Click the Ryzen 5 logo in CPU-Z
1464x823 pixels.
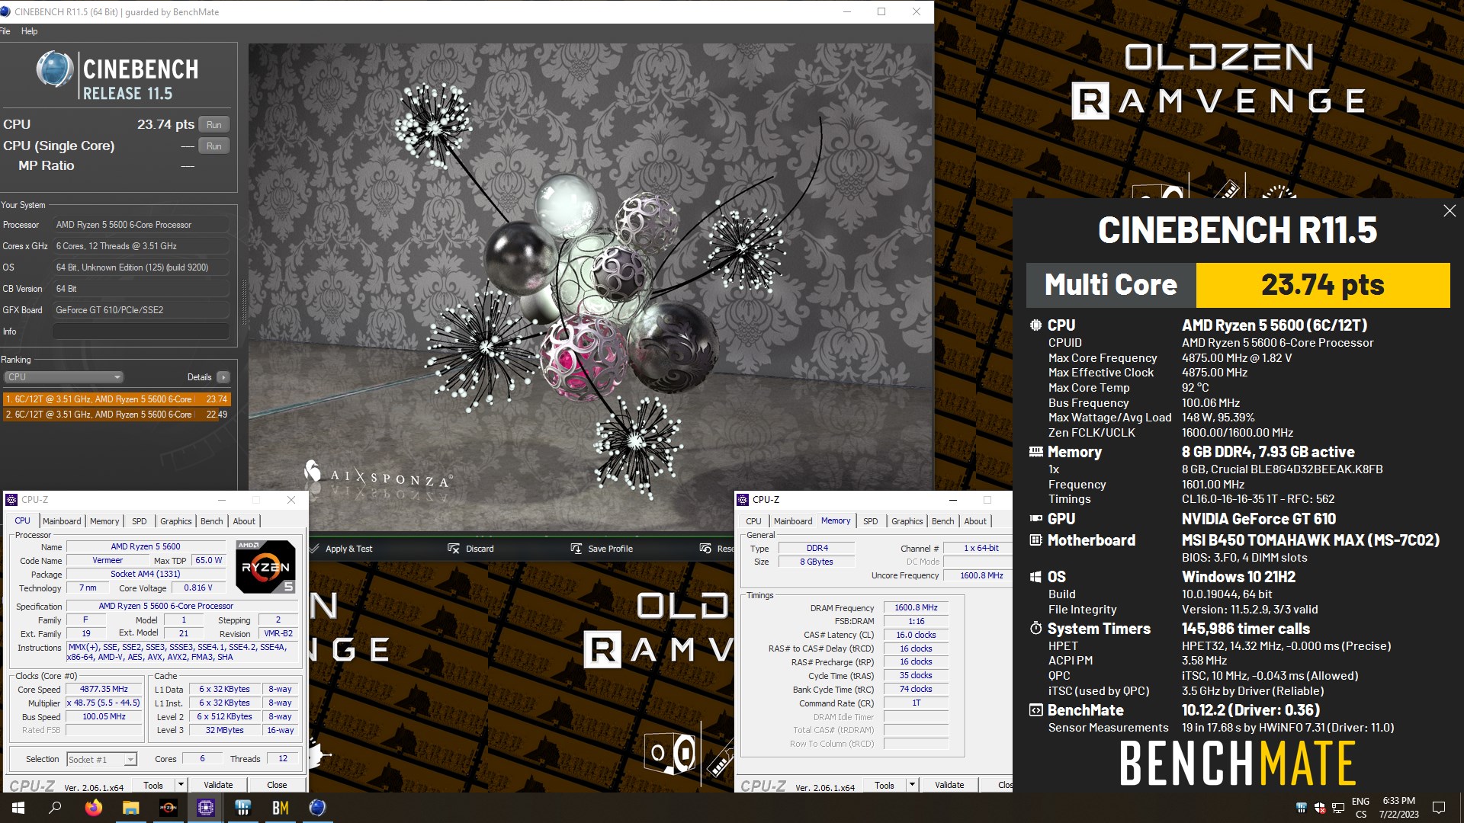tap(265, 566)
